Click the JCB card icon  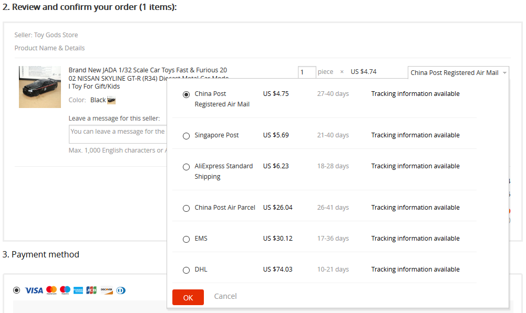[91, 290]
